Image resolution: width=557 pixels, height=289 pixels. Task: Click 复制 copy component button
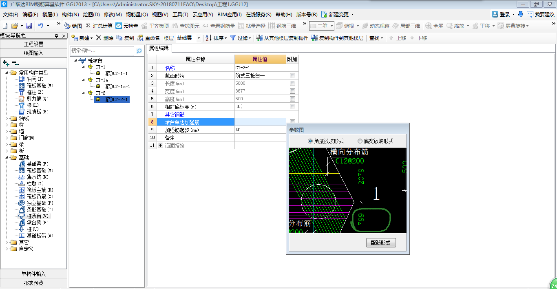click(x=125, y=38)
